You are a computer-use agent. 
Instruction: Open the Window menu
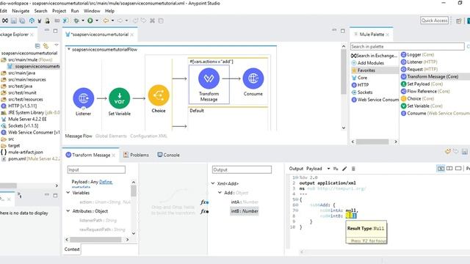click(x=92, y=11)
